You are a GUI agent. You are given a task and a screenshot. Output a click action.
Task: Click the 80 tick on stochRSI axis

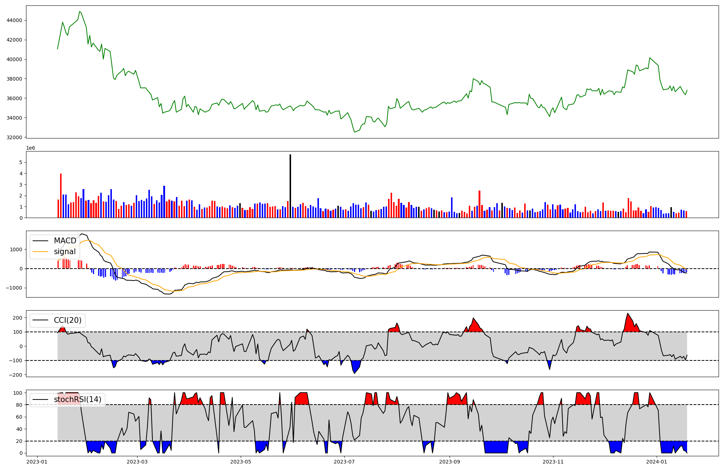(x=19, y=405)
